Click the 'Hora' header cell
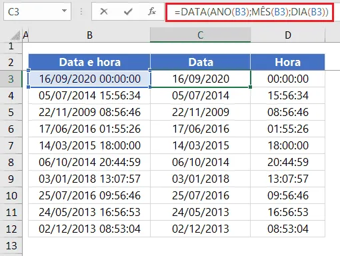 pos(288,62)
